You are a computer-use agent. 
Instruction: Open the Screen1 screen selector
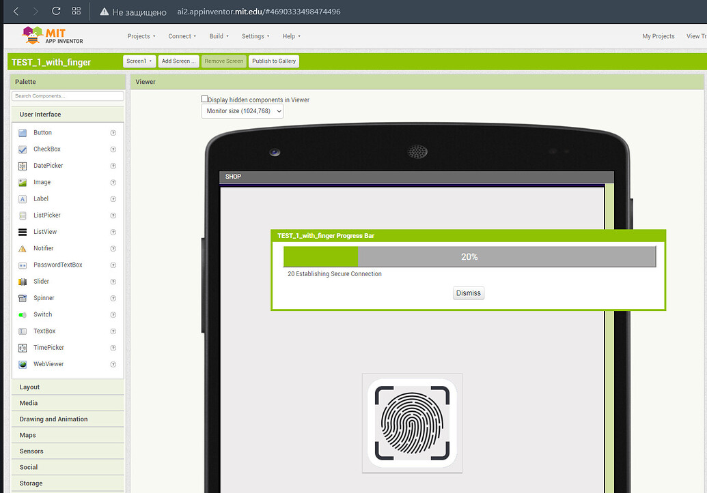[139, 60]
